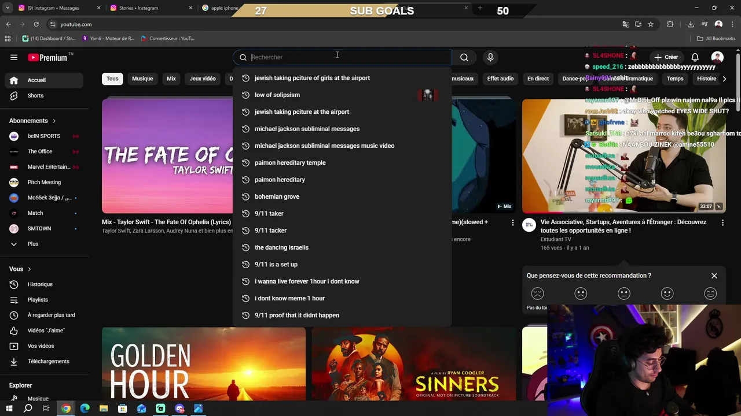
Task: Open À regarder plus tard
Action: [x=44, y=315]
